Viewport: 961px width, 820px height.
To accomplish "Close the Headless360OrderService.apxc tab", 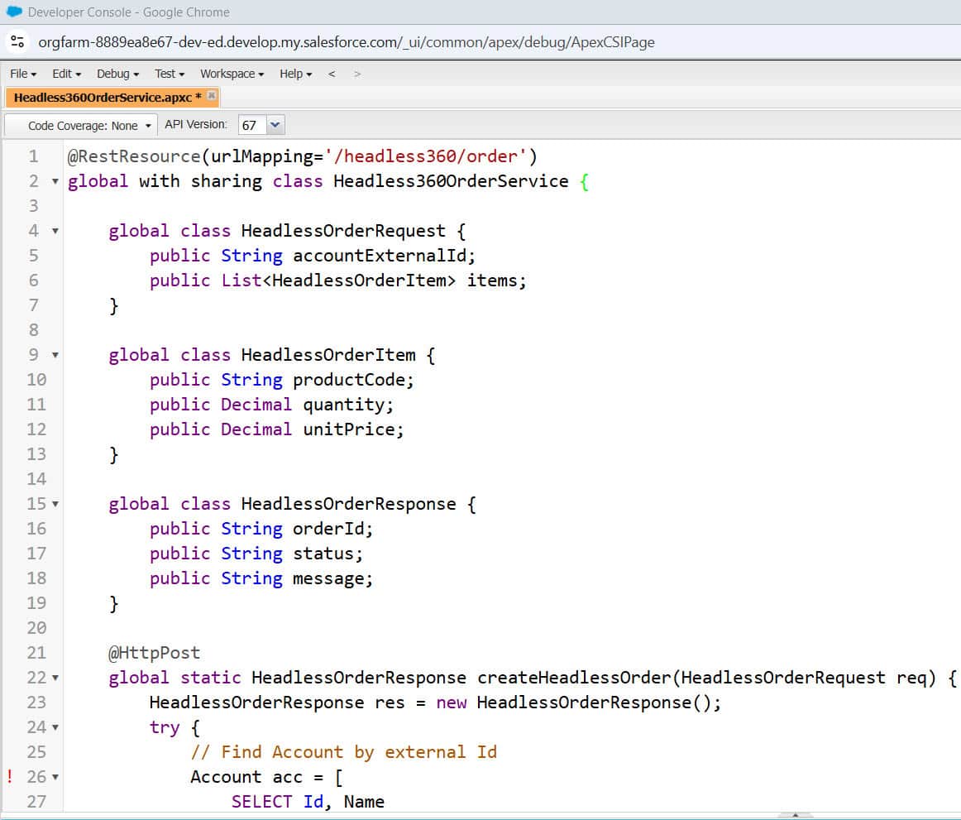I will click(x=212, y=96).
